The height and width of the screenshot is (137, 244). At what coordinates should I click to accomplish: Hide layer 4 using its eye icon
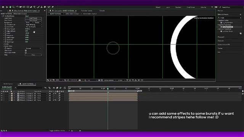tap(2, 100)
